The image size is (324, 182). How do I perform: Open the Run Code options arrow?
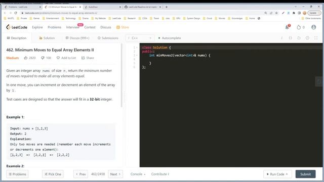point(287,174)
